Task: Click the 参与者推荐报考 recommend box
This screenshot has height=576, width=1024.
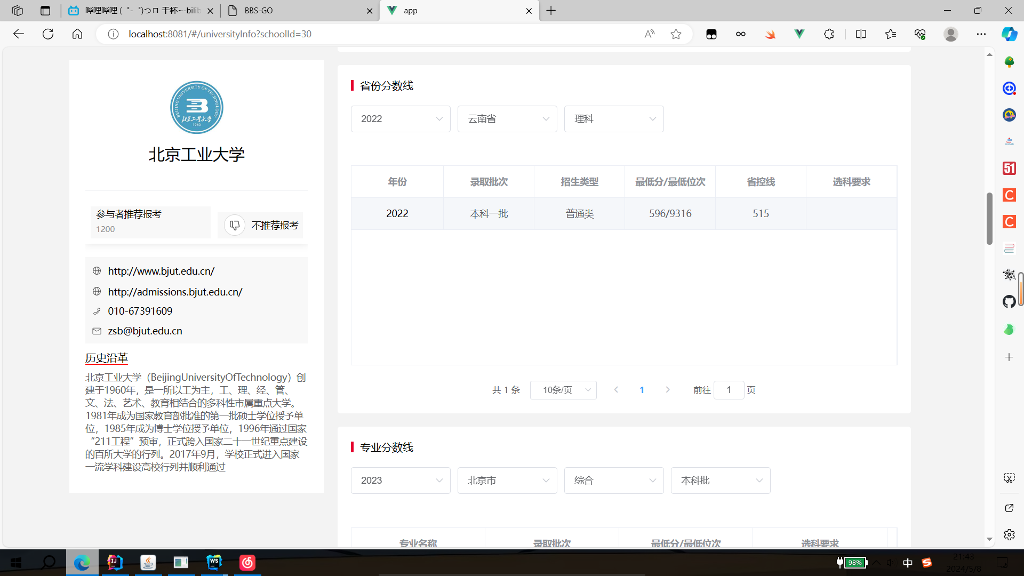Action: click(150, 222)
